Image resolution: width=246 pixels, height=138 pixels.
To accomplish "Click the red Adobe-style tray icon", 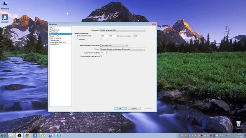I will [211, 135].
